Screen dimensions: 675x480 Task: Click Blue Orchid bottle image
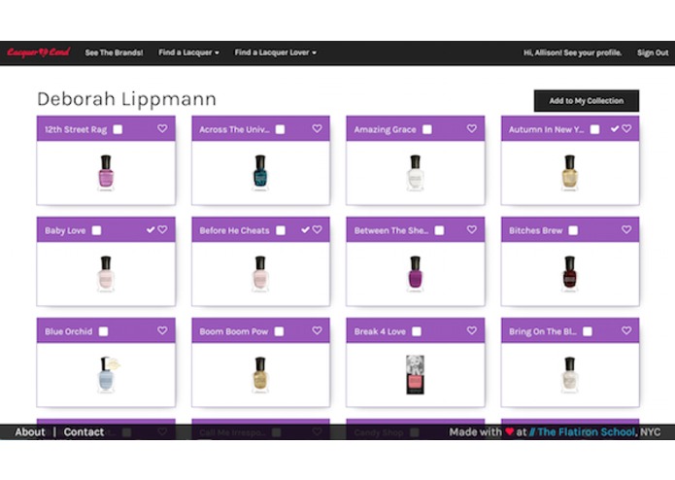tap(108, 374)
